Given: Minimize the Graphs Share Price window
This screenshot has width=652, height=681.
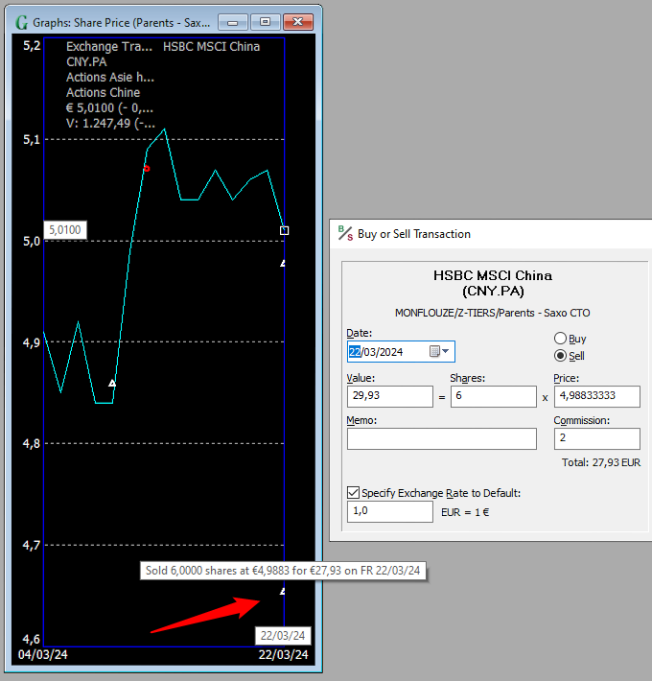Looking at the screenshot, I should point(233,22).
